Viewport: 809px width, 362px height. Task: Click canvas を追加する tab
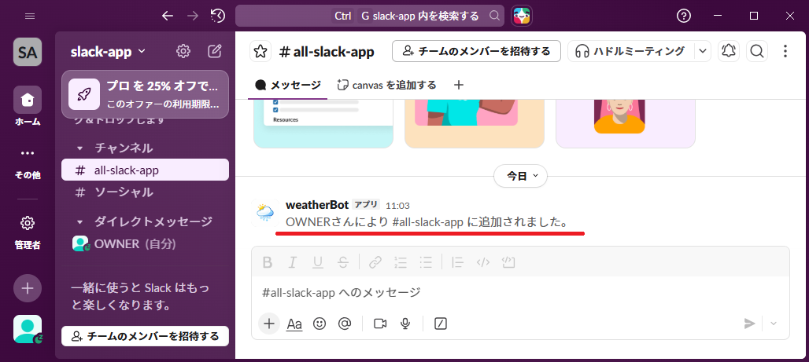click(386, 85)
